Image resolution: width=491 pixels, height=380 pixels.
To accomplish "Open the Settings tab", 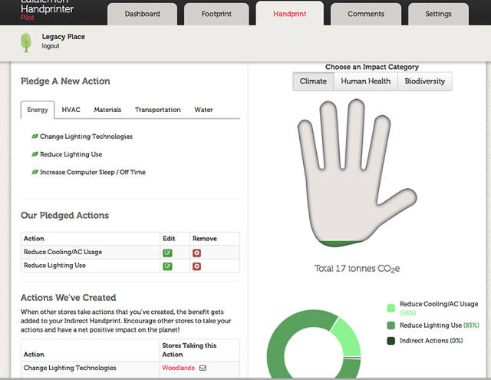I will pos(438,14).
